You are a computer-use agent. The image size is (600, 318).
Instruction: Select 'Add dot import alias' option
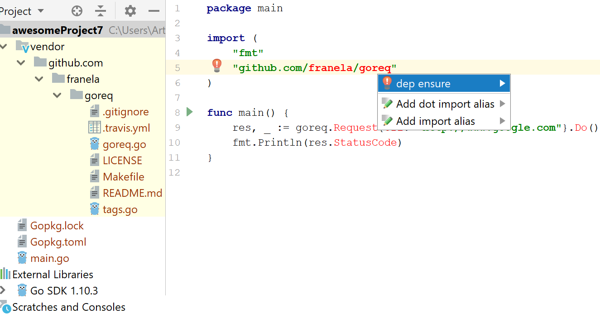(445, 104)
